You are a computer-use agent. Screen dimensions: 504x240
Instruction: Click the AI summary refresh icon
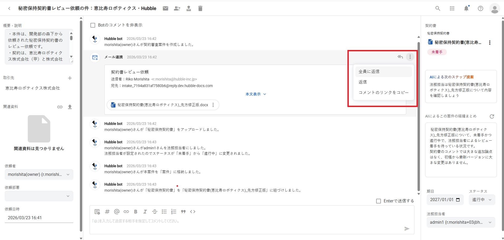click(x=492, y=116)
